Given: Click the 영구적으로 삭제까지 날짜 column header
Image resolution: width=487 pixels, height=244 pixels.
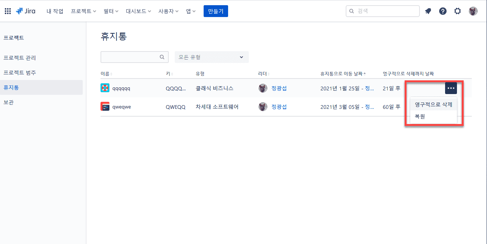Looking at the screenshot, I should [408, 74].
